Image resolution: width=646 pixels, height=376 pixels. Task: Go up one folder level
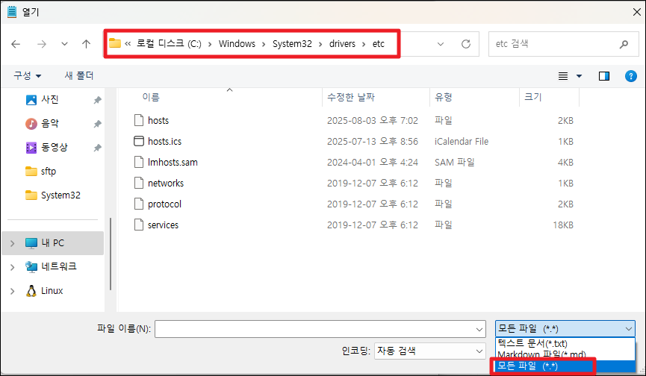pos(86,44)
